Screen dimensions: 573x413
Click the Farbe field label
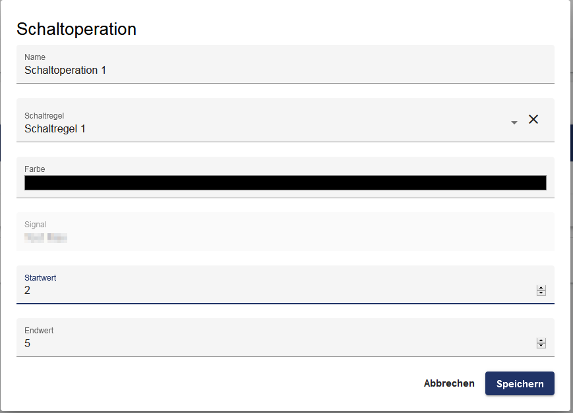(x=35, y=169)
